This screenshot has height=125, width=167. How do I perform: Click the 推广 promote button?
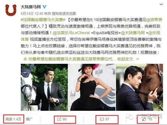(29, 119)
